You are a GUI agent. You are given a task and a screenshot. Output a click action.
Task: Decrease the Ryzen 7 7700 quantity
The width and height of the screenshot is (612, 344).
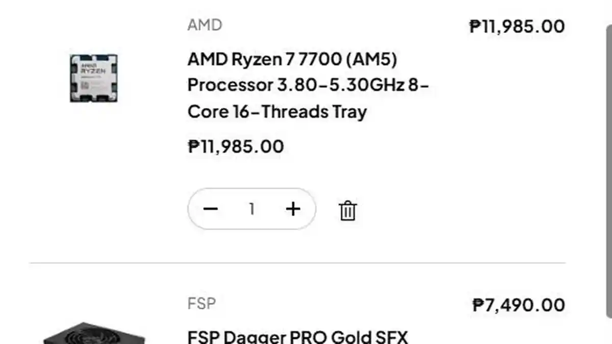[x=210, y=209]
